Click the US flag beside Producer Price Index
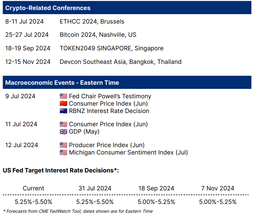253x216 pixels. click(63, 145)
